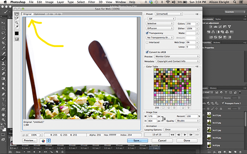Open the No Transparency Dither dropdown
The image size is (247, 154).
tap(160, 38)
